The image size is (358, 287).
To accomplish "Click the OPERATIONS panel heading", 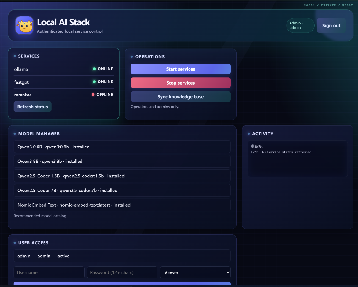I will 150,56.
